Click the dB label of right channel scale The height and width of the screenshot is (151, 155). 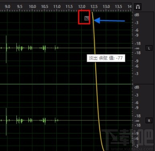(137, 87)
